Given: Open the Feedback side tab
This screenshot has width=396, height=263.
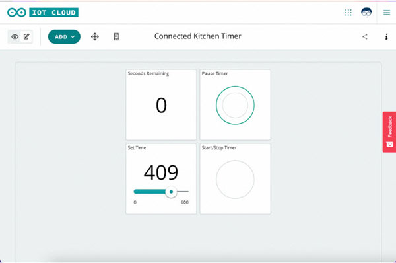Looking at the screenshot, I should [x=389, y=132].
